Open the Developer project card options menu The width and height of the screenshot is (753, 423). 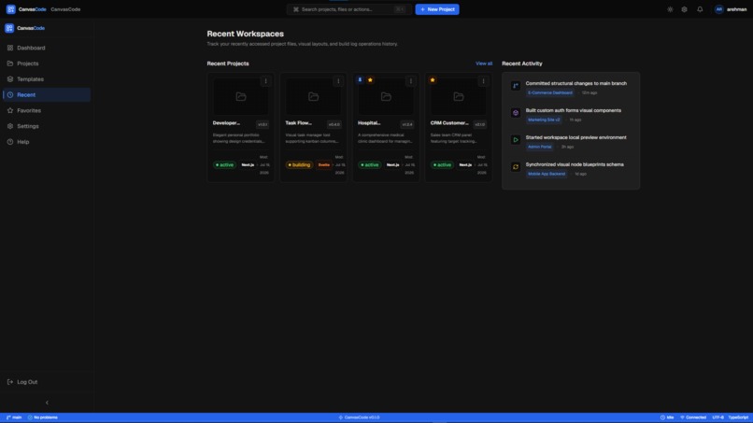pyautogui.click(x=265, y=81)
